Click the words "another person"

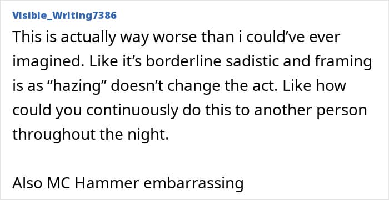tap(311, 110)
